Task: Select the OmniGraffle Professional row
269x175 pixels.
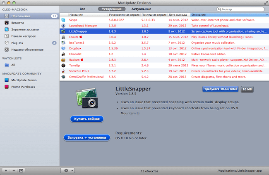Action: click(164, 77)
